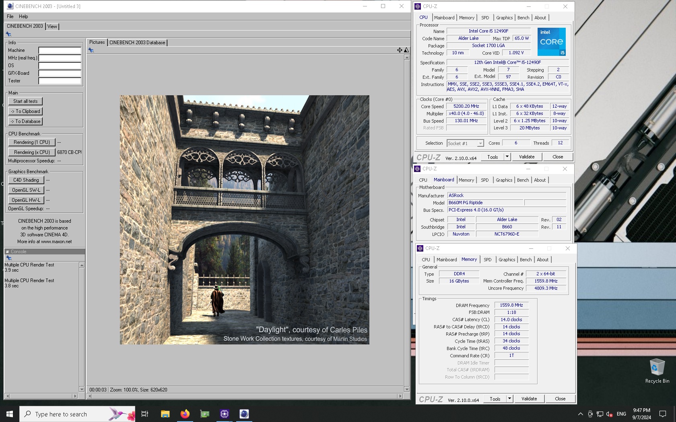676x422 pixels.
Task: Expand the Tools dropdown arrow in the Memory CPU-Z window
Action: point(509,399)
